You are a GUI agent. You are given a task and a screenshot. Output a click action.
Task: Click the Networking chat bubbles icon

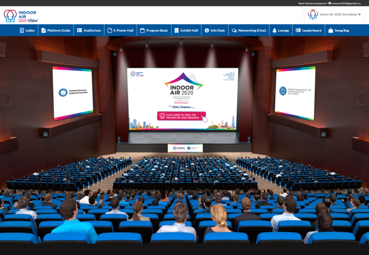tap(234, 30)
